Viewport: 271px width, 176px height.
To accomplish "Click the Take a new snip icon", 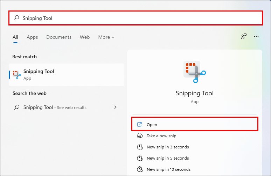I will 140,135.
